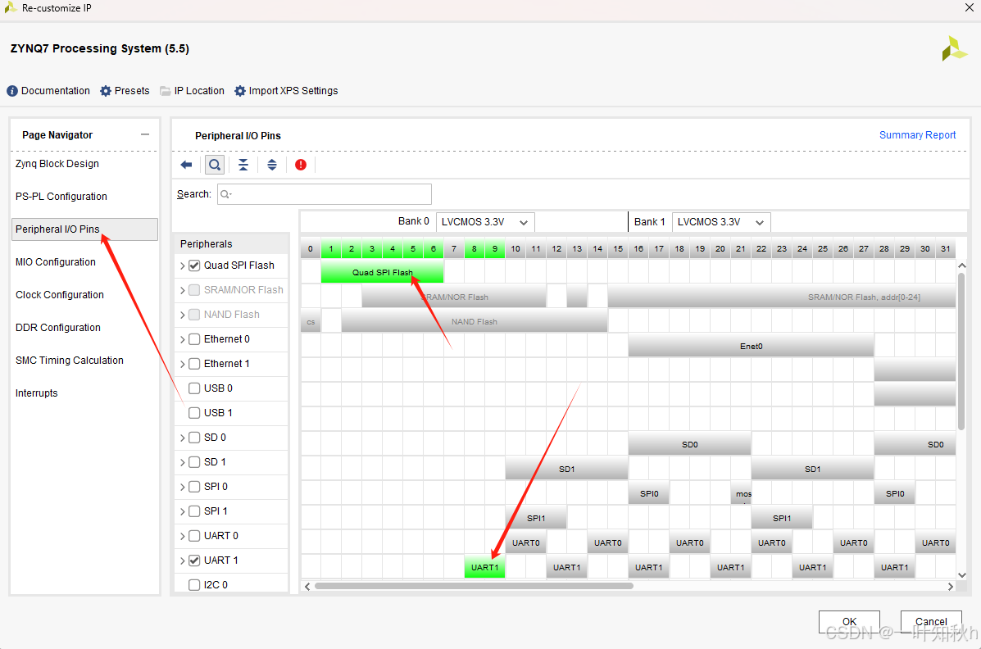Image resolution: width=981 pixels, height=649 pixels.
Task: Go to PS-PL Configuration page
Action: tap(61, 197)
